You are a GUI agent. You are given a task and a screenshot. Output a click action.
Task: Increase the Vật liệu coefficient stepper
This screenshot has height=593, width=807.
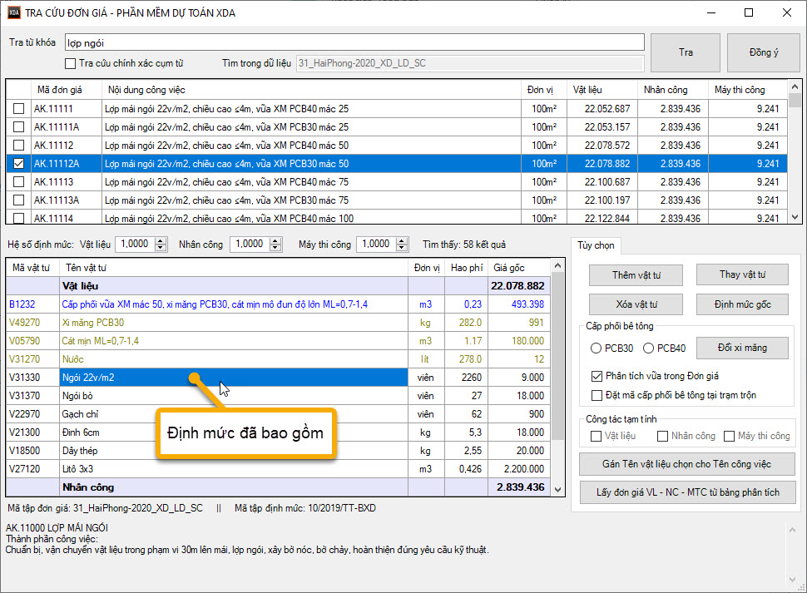coord(161,240)
